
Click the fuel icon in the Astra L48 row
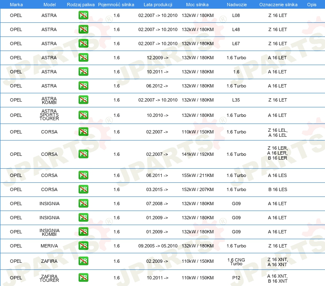[x=83, y=29]
